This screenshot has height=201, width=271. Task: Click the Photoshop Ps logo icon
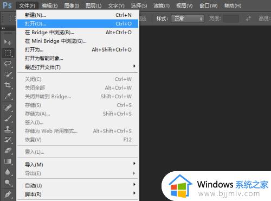(x=7, y=5)
